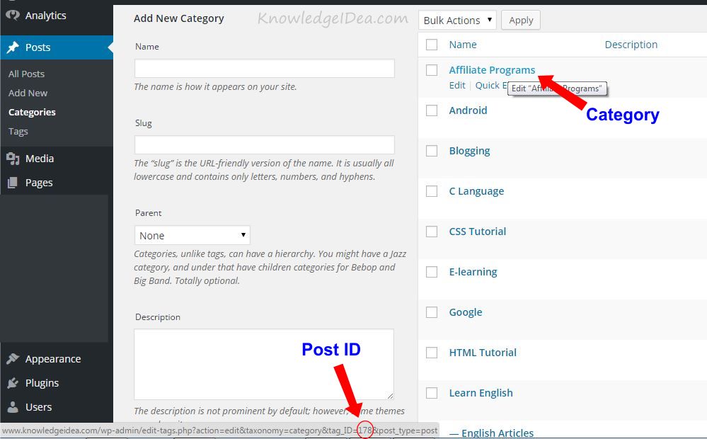Click 'The name is how it appears' hint
The image size is (707, 439).
[216, 86]
